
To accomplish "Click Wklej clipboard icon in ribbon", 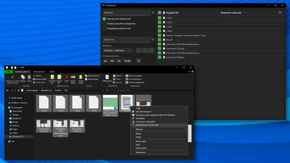I will point(29,77).
